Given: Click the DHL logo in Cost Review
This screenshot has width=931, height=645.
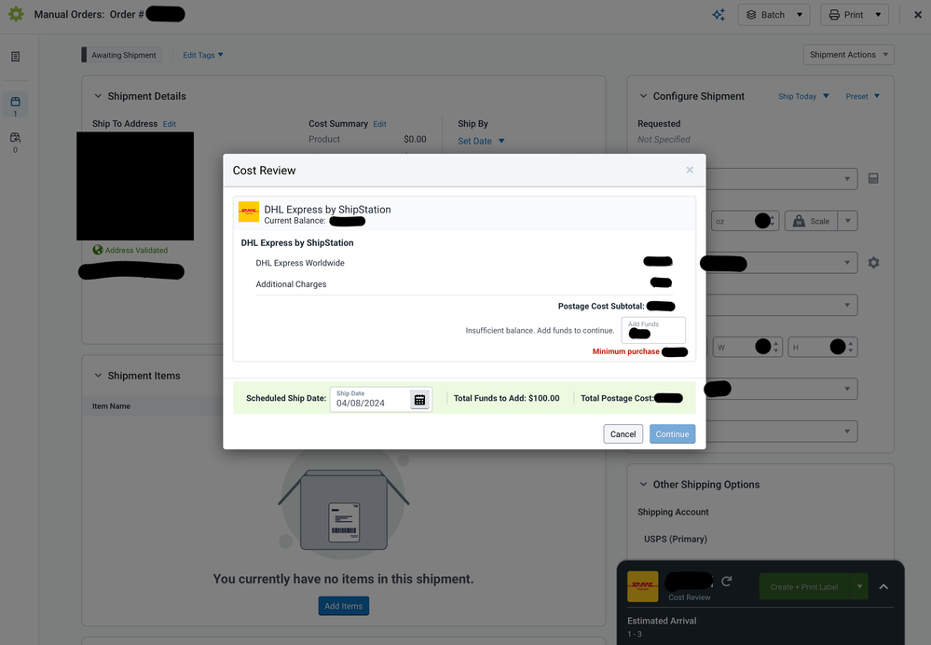Looking at the screenshot, I should (249, 212).
